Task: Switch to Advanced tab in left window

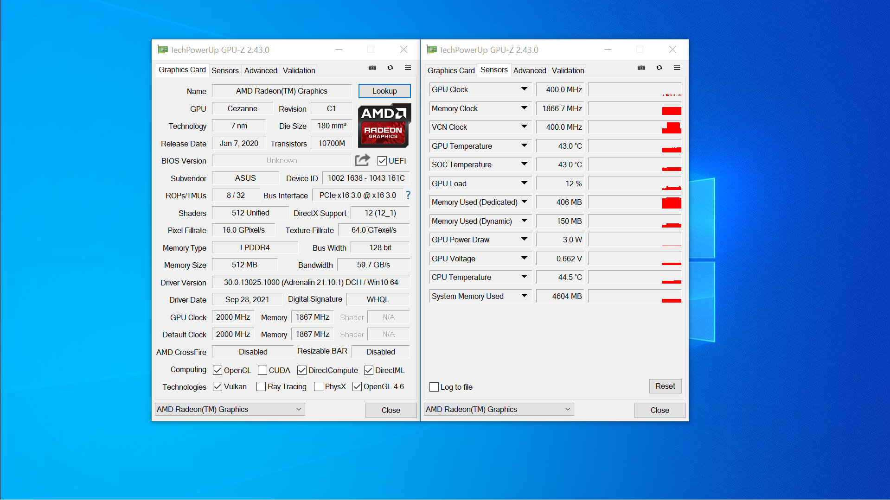Action: (x=260, y=70)
